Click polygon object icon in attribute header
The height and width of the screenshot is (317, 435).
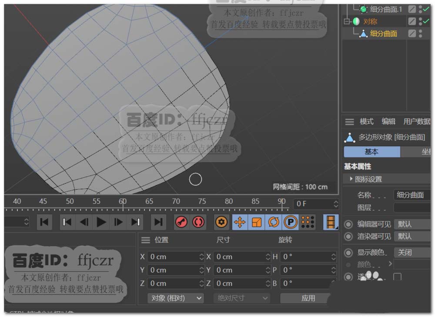click(x=350, y=137)
